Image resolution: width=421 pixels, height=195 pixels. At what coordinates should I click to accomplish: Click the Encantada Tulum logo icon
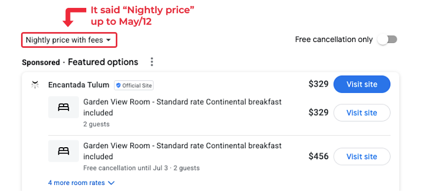tap(35, 85)
